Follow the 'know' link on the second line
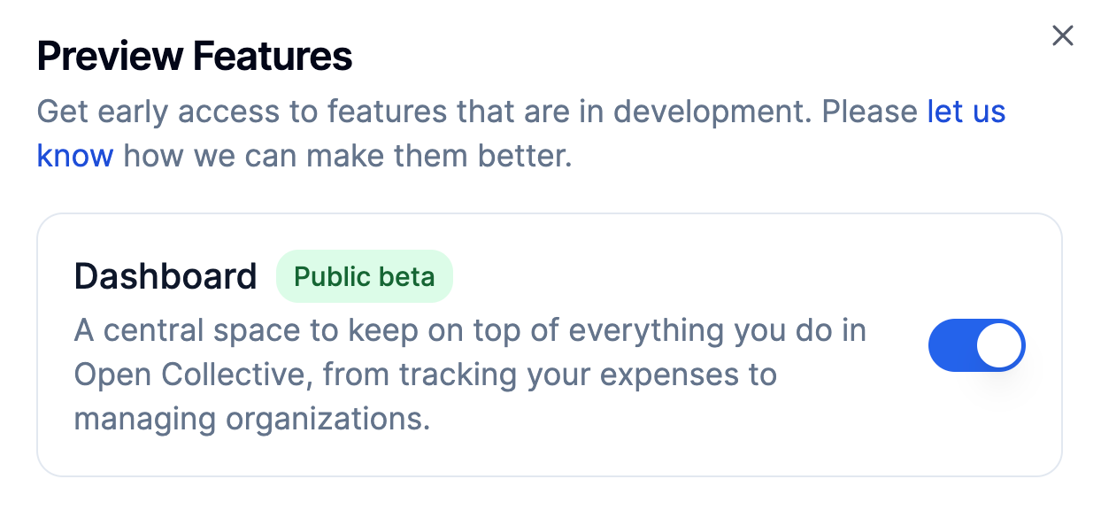 pos(74,156)
